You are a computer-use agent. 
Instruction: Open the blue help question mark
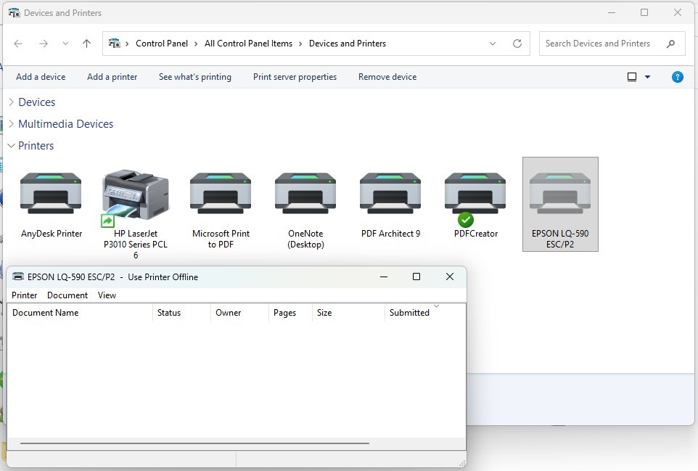[677, 77]
